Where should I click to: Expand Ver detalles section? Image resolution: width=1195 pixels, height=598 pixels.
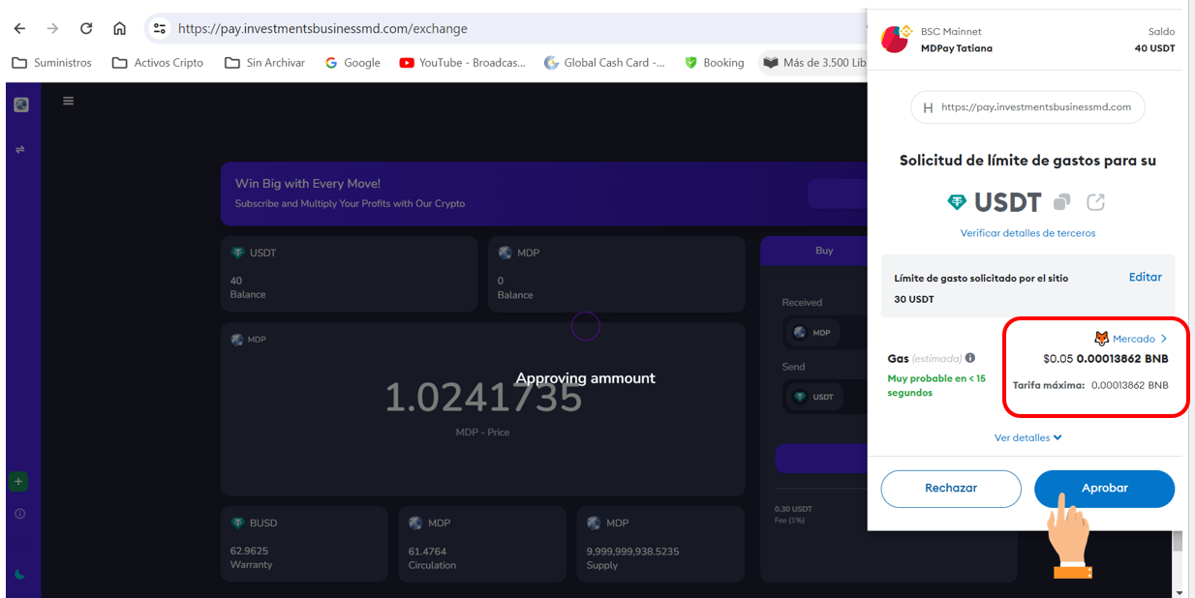tap(1027, 437)
